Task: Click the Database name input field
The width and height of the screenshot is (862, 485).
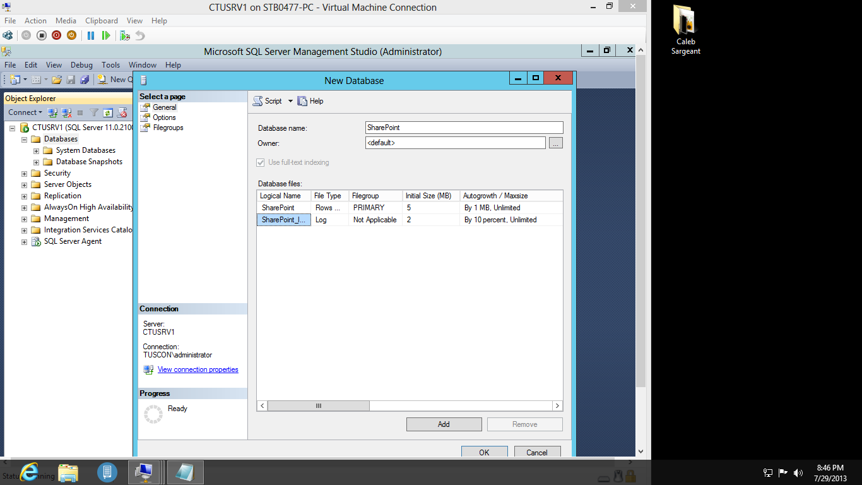Action: [464, 128]
